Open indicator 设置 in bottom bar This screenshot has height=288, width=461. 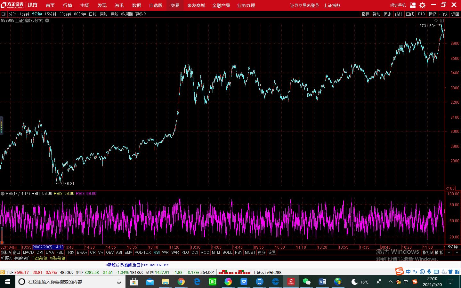pyautogui.click(x=272, y=252)
